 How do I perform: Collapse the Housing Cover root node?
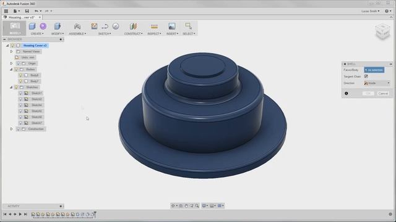click(x=7, y=46)
